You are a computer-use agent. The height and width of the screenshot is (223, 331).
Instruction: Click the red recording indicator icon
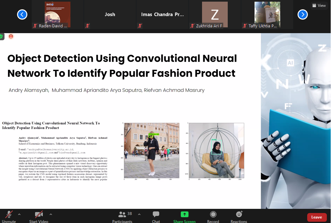(11, 36)
